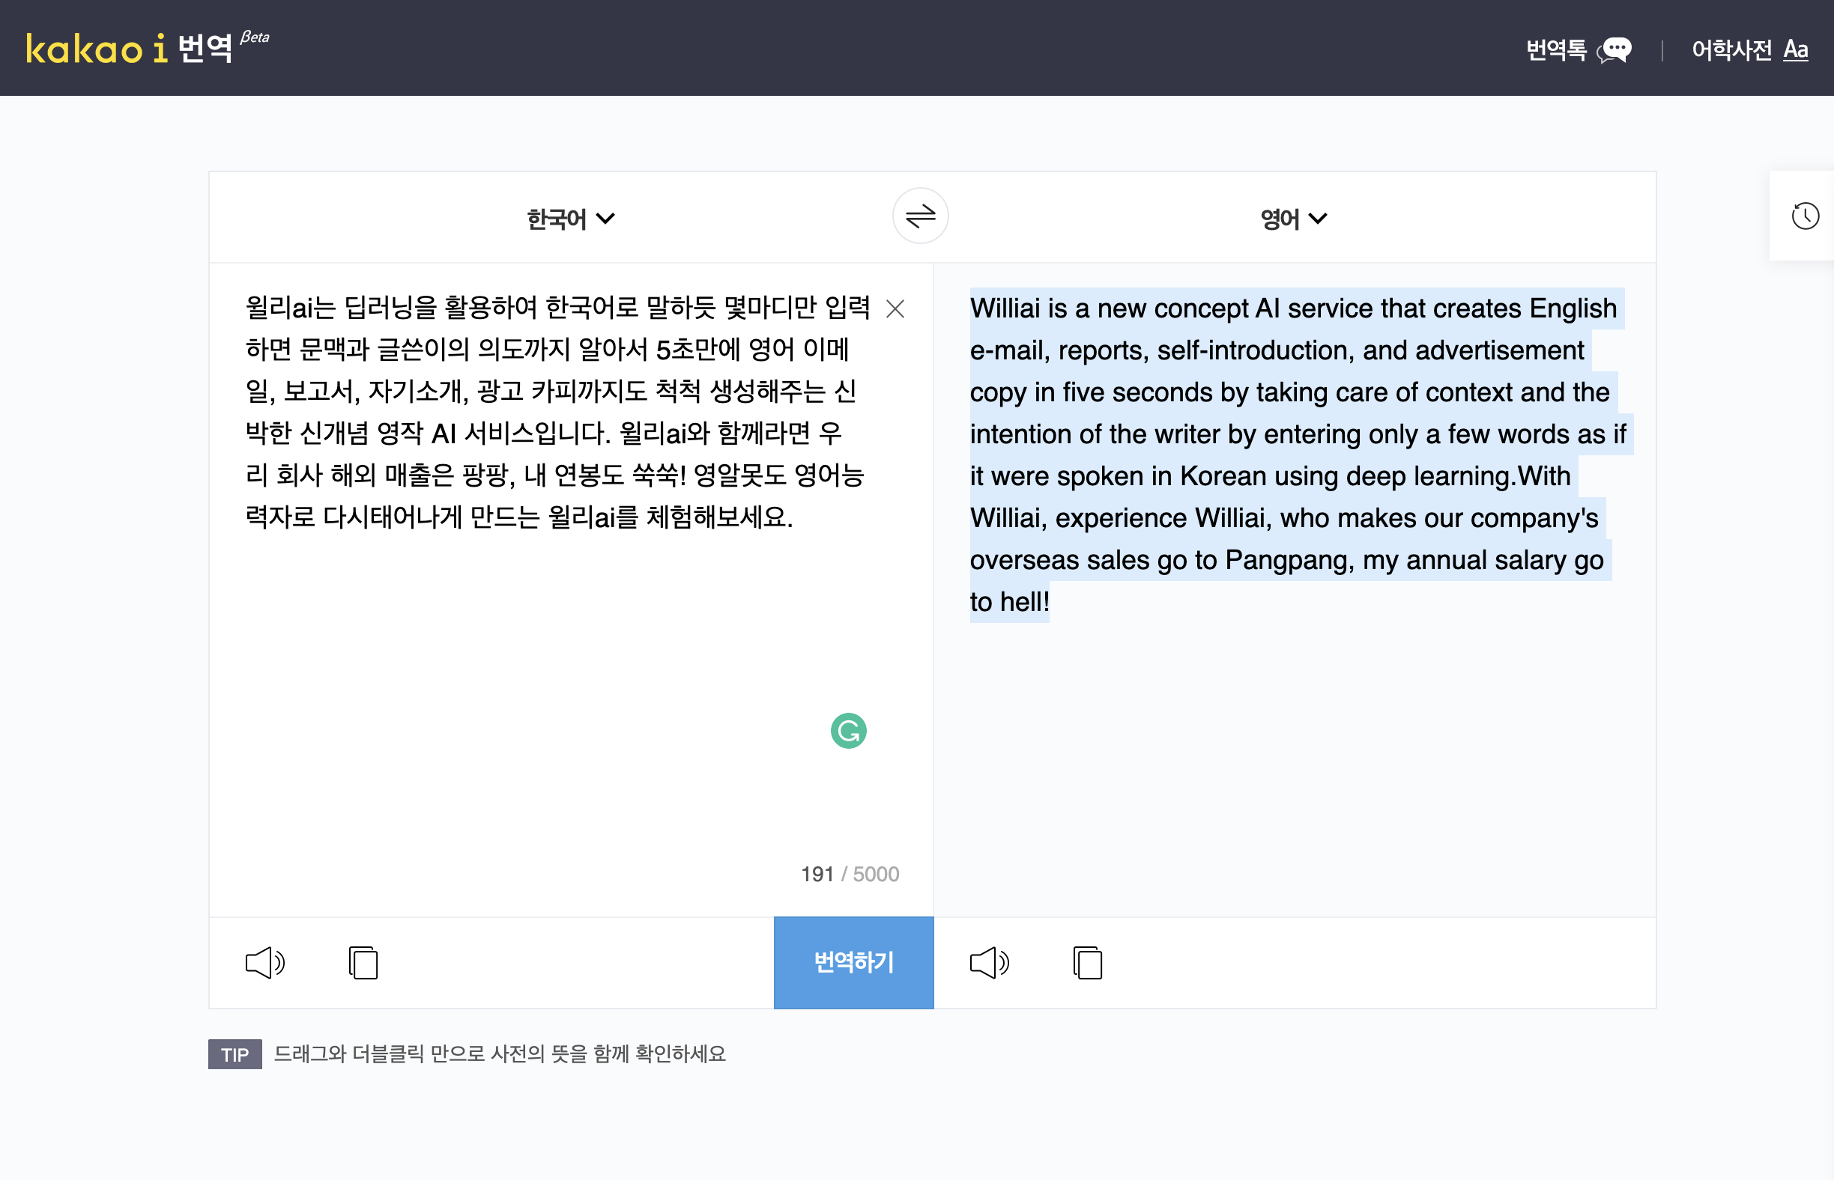Listen to the English translation audio
1834x1180 pixels.
(989, 962)
